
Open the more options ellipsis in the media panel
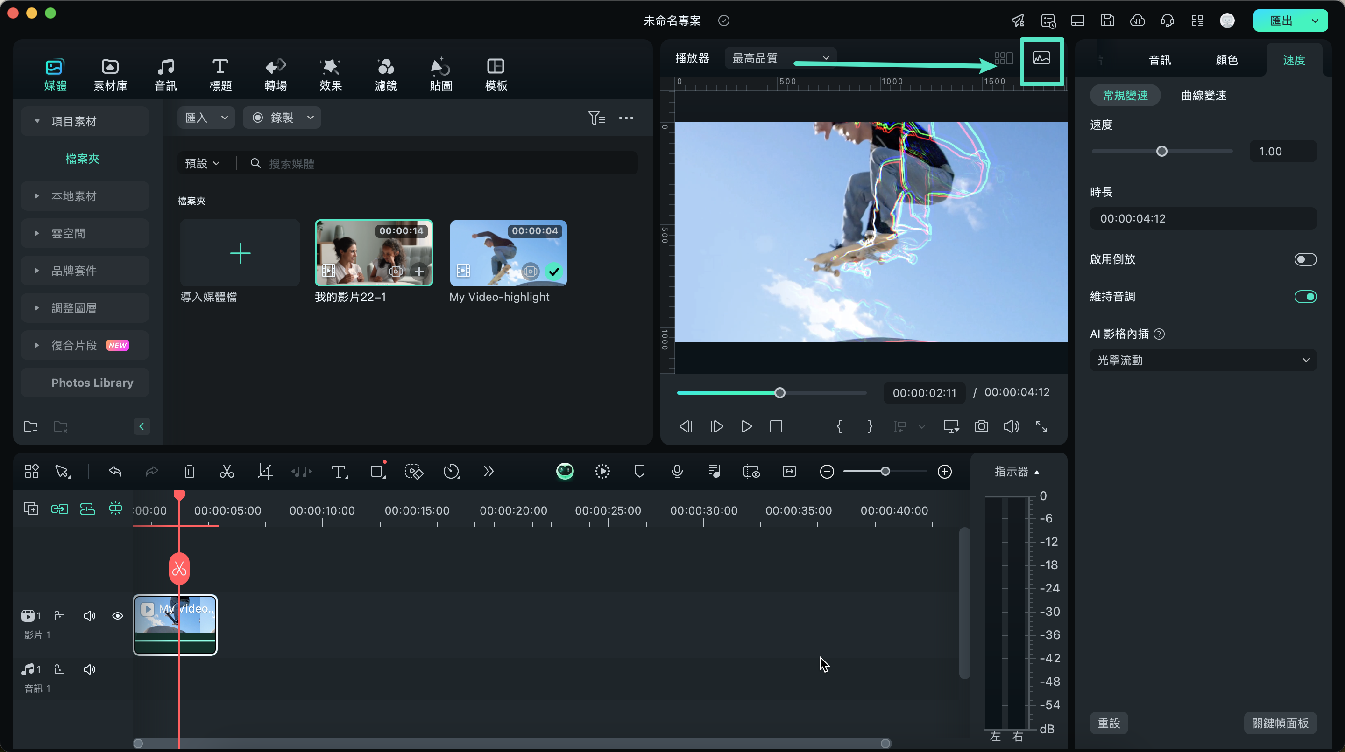tap(626, 118)
